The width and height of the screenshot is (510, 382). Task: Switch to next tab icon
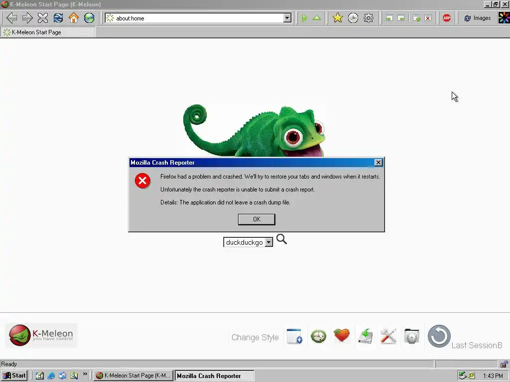[x=401, y=18]
